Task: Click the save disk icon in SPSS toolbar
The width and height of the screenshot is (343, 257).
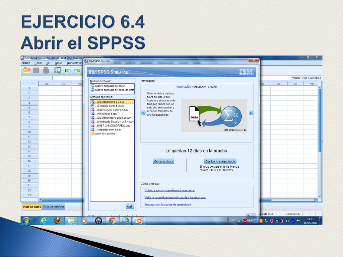Action: pyautogui.click(x=36, y=70)
